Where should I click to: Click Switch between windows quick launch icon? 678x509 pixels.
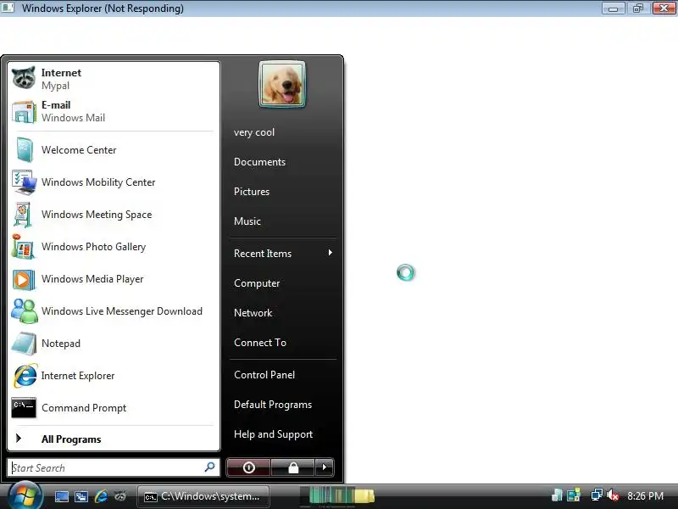tap(81, 496)
